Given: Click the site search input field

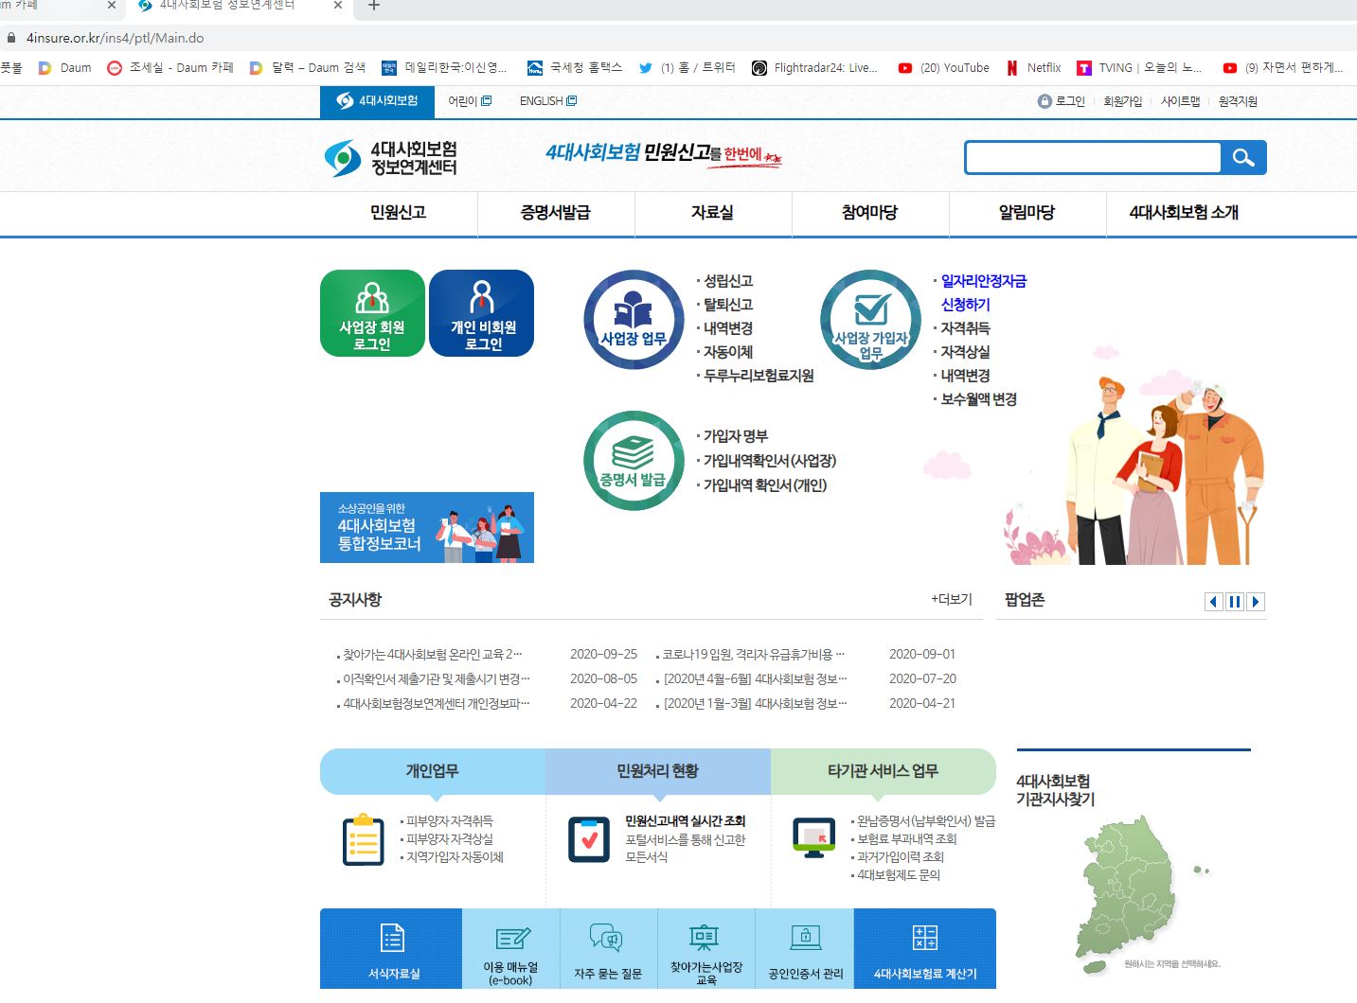Looking at the screenshot, I should point(1093,158).
